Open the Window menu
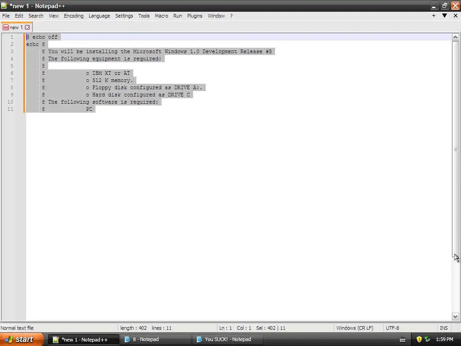The width and height of the screenshot is (461, 346). tap(216, 16)
